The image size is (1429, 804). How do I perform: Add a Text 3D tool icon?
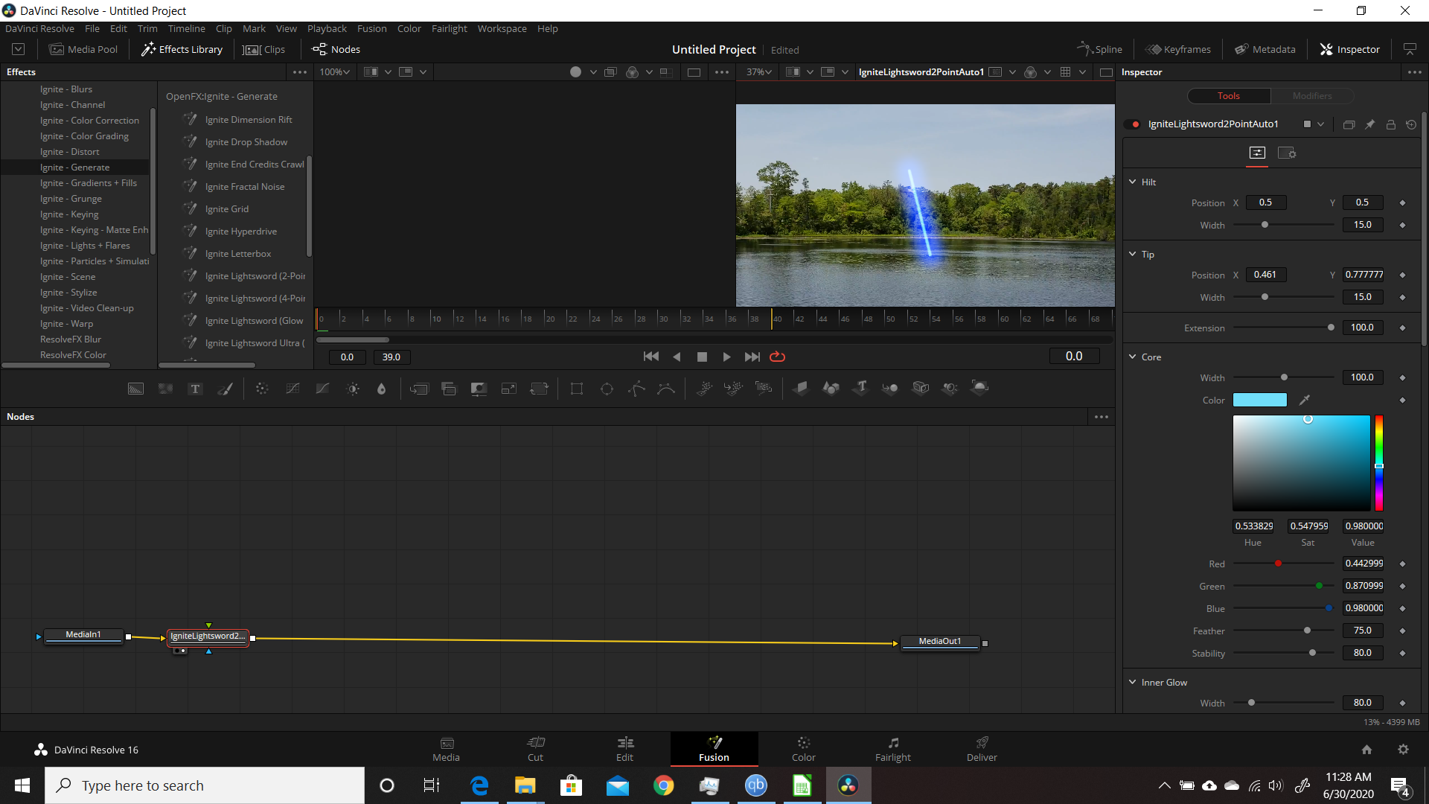point(861,388)
